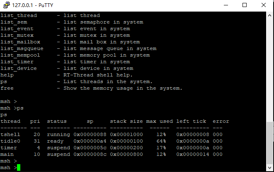Image resolution: width=274 pixels, height=172 pixels.
Task: Click 'list memory pool in system' description
Action: 107,55
